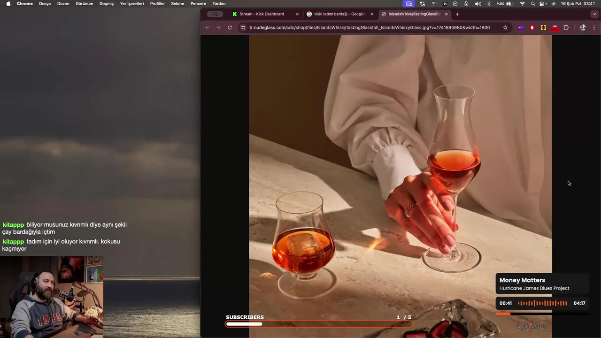The height and width of the screenshot is (338, 601).
Task: Open Chrome three-dot menu
Action: click(594, 28)
